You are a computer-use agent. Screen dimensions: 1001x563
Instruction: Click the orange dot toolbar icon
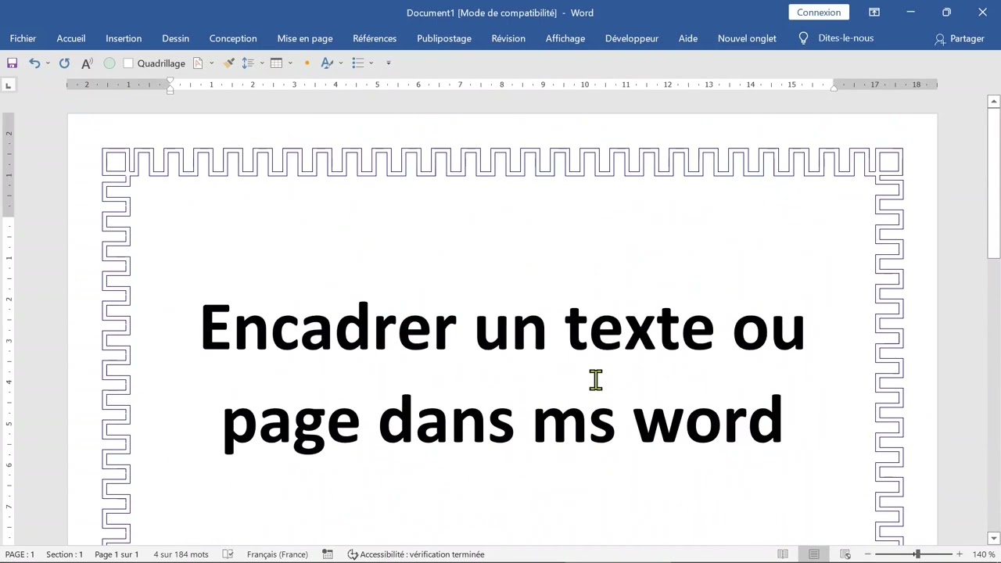[307, 63]
